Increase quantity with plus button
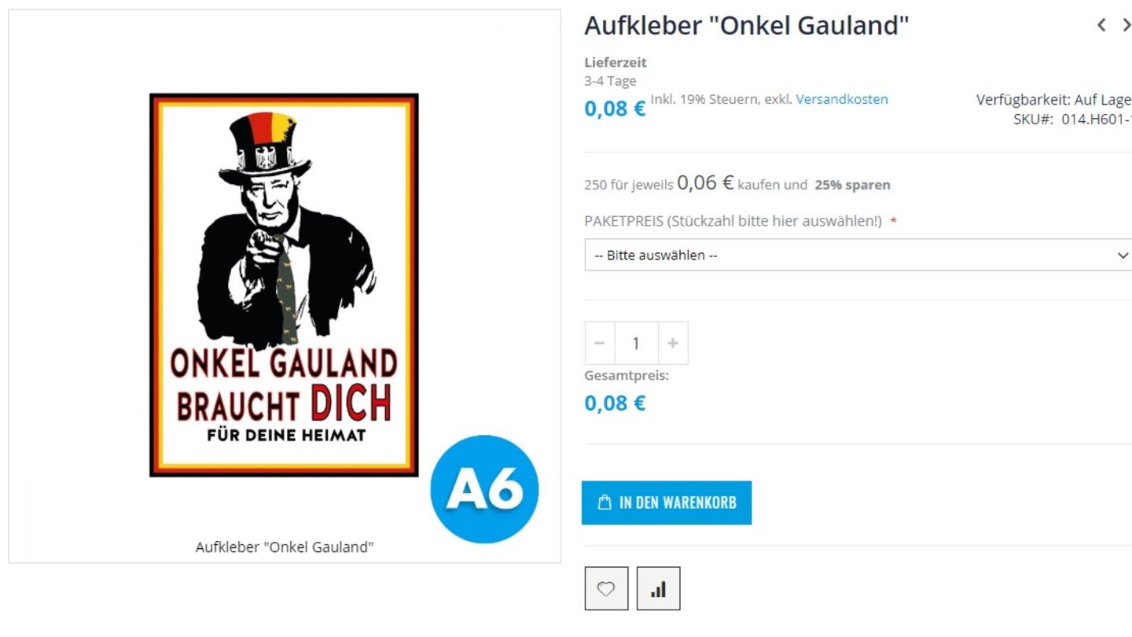The image size is (1132, 637). (673, 343)
